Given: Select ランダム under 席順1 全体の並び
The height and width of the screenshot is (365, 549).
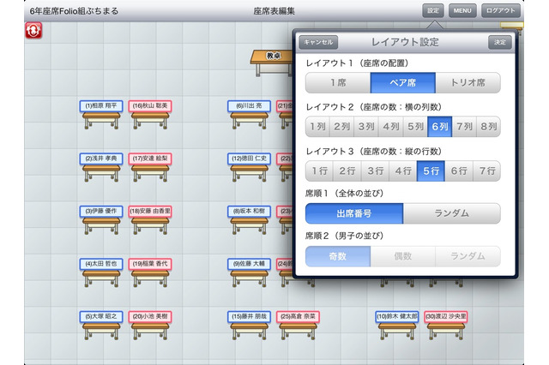Looking at the screenshot, I should [x=452, y=213].
